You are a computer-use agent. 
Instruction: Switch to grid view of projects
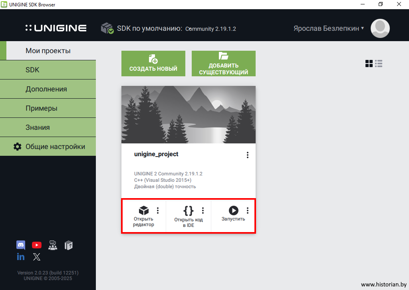(x=369, y=64)
